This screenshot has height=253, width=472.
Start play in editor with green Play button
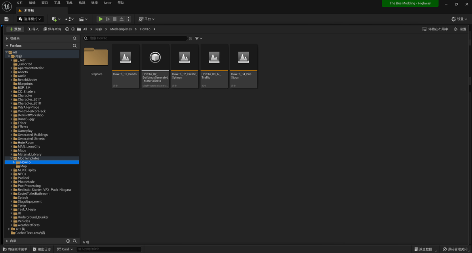click(x=101, y=19)
